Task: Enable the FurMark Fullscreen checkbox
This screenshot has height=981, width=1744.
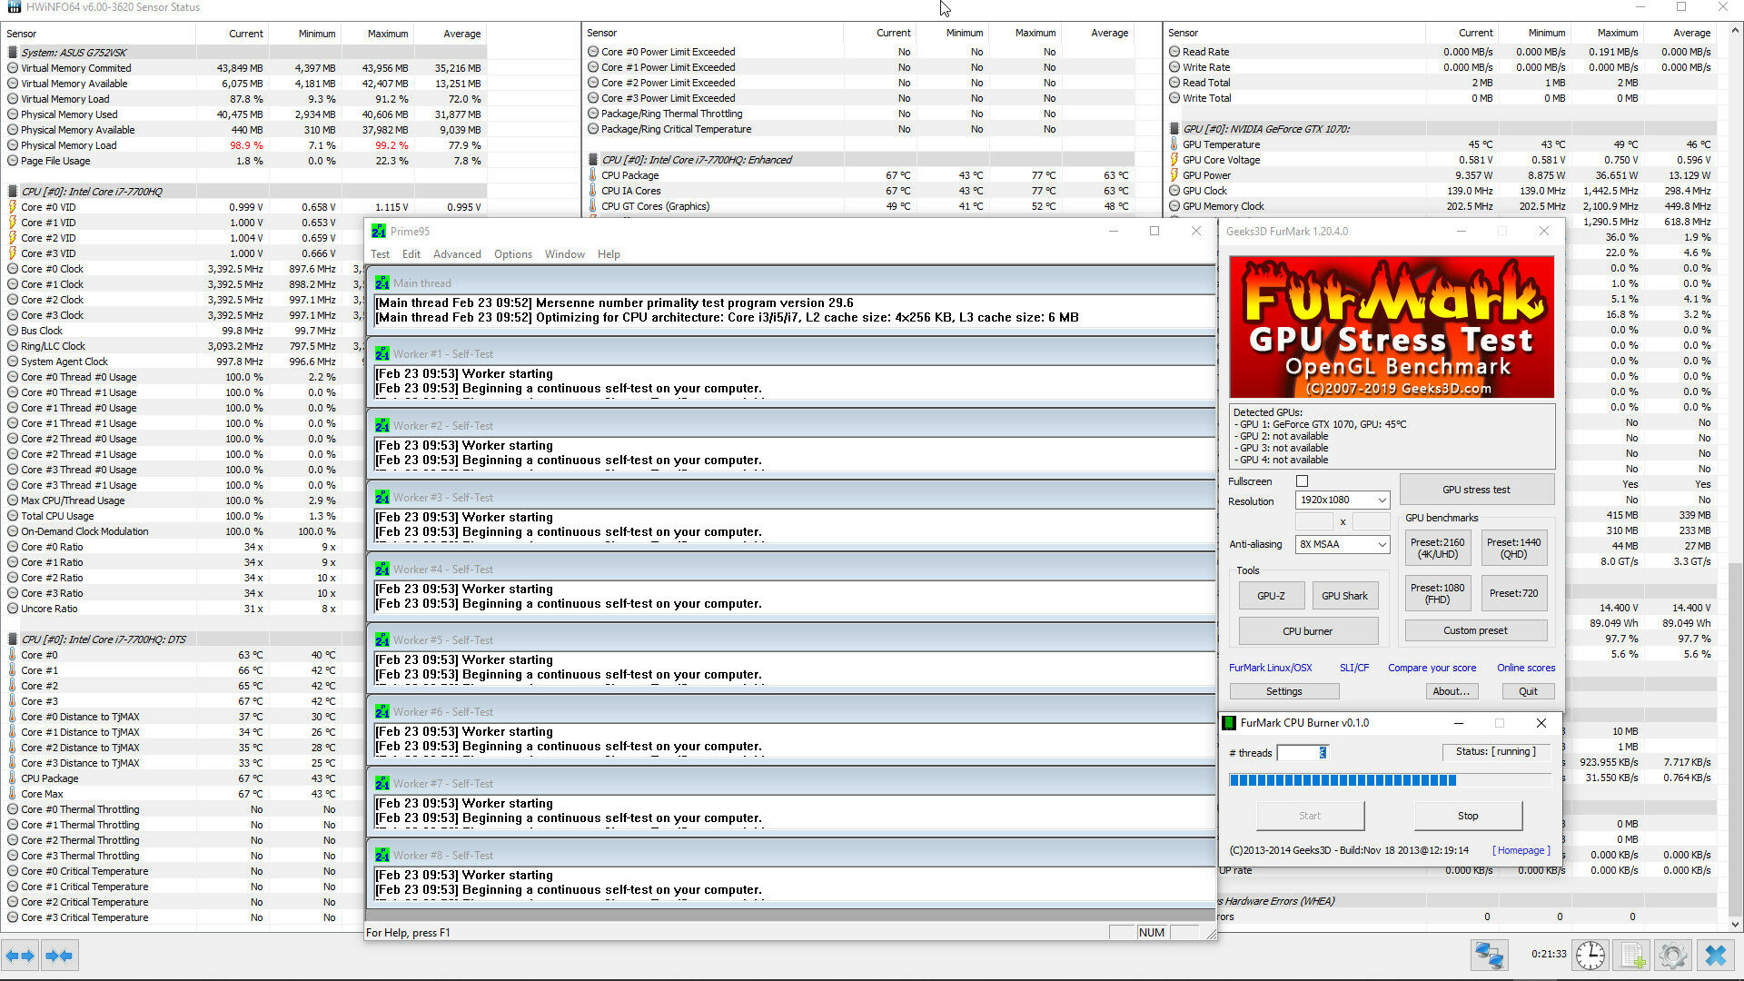Action: point(1302,481)
